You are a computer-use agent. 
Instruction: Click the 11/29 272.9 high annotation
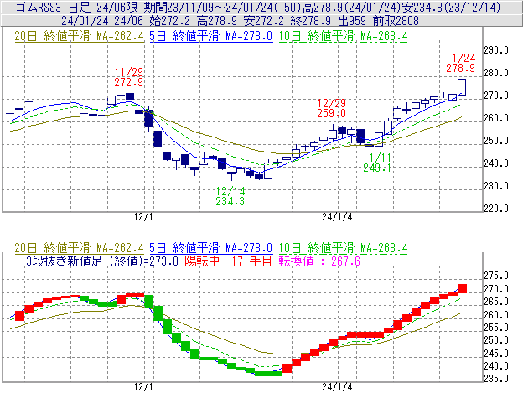129,77
